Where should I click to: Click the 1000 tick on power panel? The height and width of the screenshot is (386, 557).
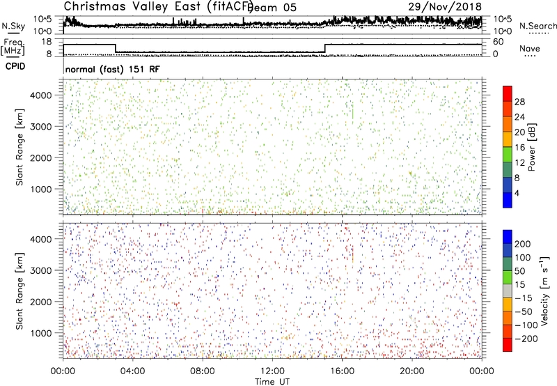click(40, 189)
